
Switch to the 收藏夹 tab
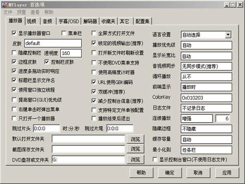pos(108,21)
